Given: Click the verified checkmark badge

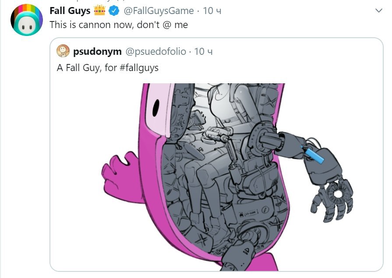Looking at the screenshot, I should [x=114, y=11].
